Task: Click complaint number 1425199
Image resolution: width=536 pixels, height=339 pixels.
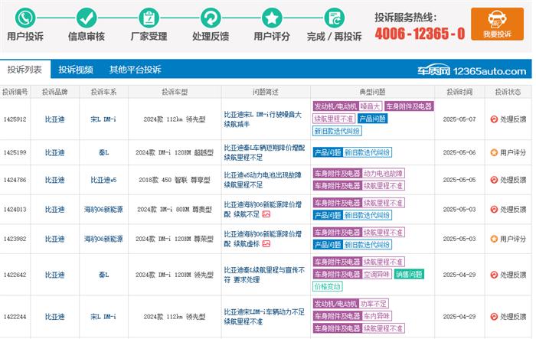Action: (x=15, y=152)
